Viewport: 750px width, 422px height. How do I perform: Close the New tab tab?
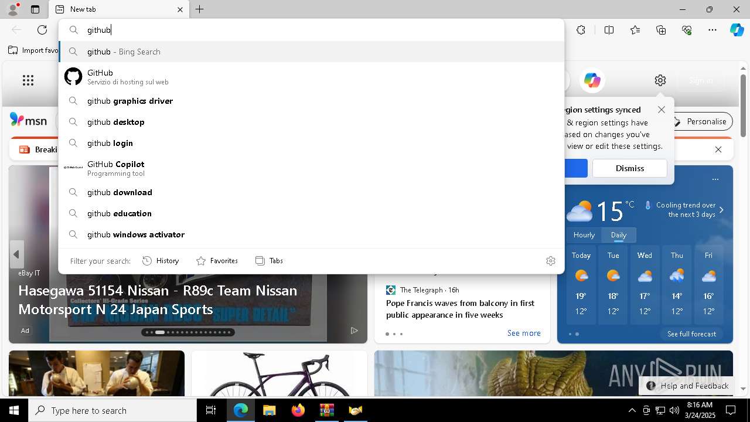(180, 9)
